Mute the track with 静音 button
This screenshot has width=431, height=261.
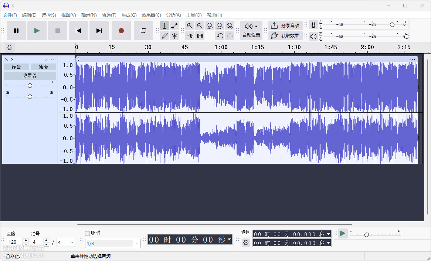pos(16,67)
